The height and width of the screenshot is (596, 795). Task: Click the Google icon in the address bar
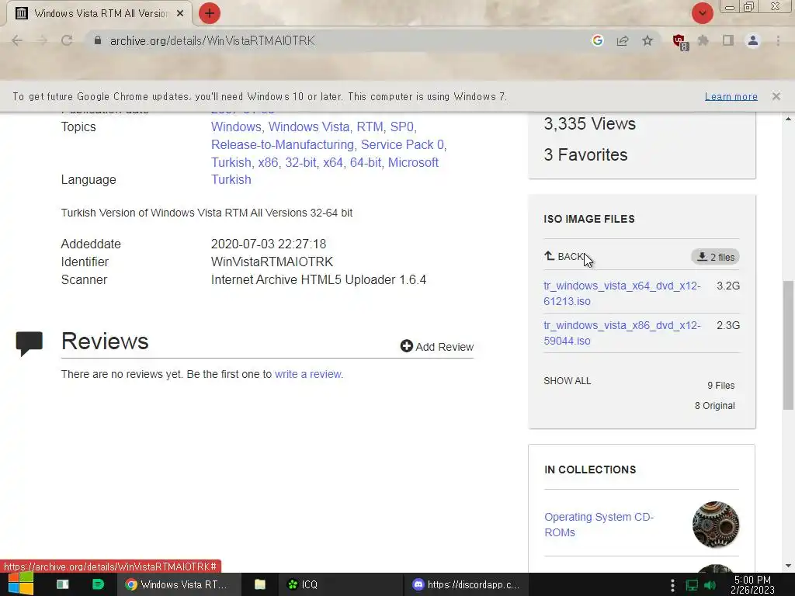597,40
